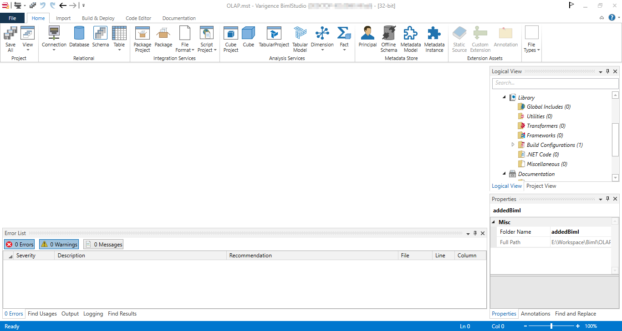Collapse the ribbon with the chevron
Image resolution: width=622 pixels, height=331 pixels.
pyautogui.click(x=602, y=18)
